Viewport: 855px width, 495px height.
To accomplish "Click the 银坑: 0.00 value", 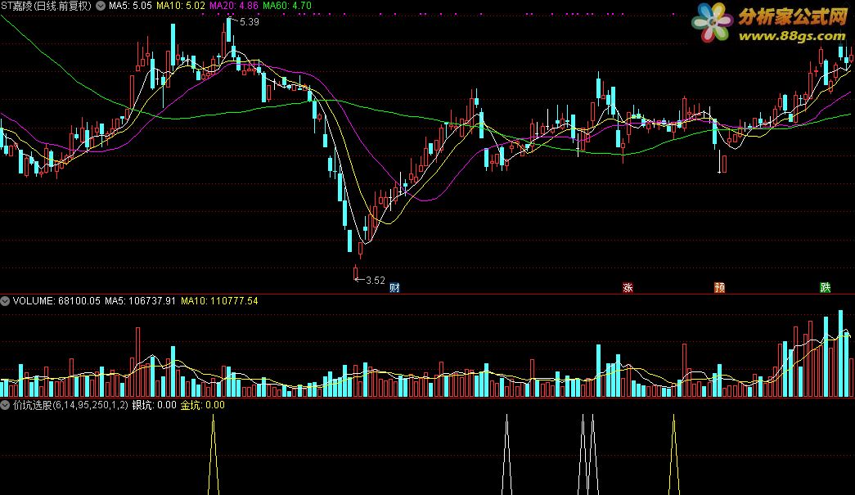I will 155,405.
